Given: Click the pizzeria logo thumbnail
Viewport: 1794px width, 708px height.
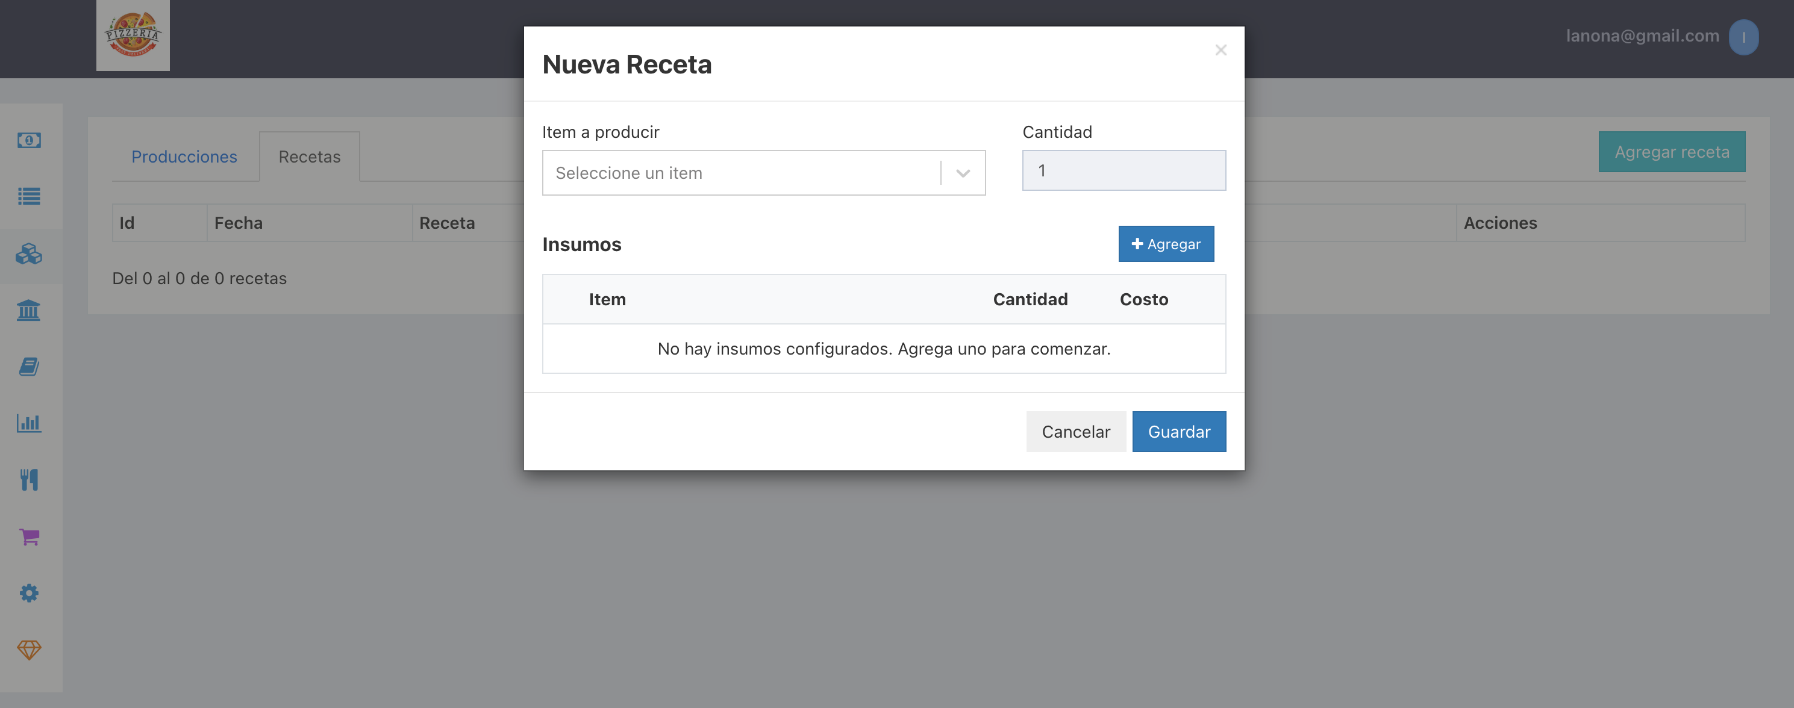Looking at the screenshot, I should (133, 35).
